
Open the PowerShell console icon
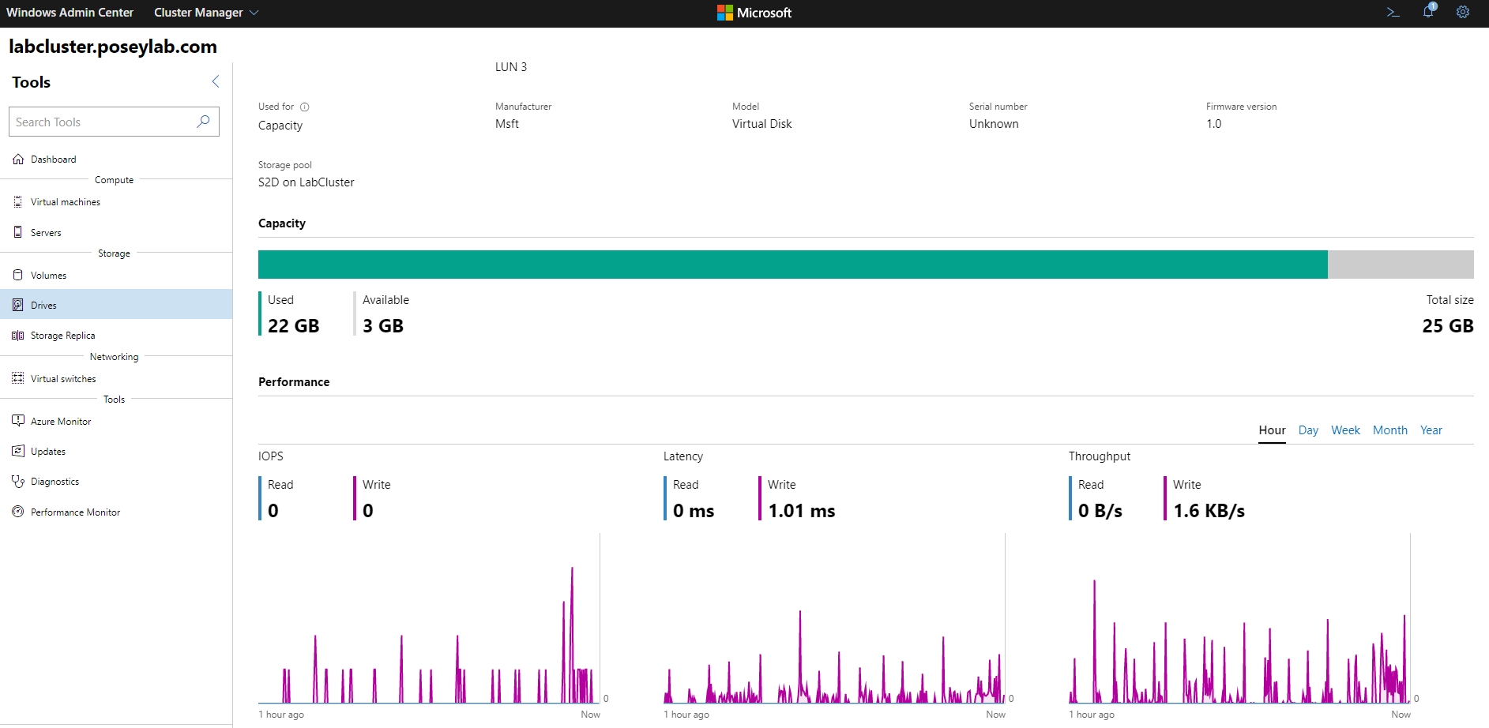[1393, 12]
